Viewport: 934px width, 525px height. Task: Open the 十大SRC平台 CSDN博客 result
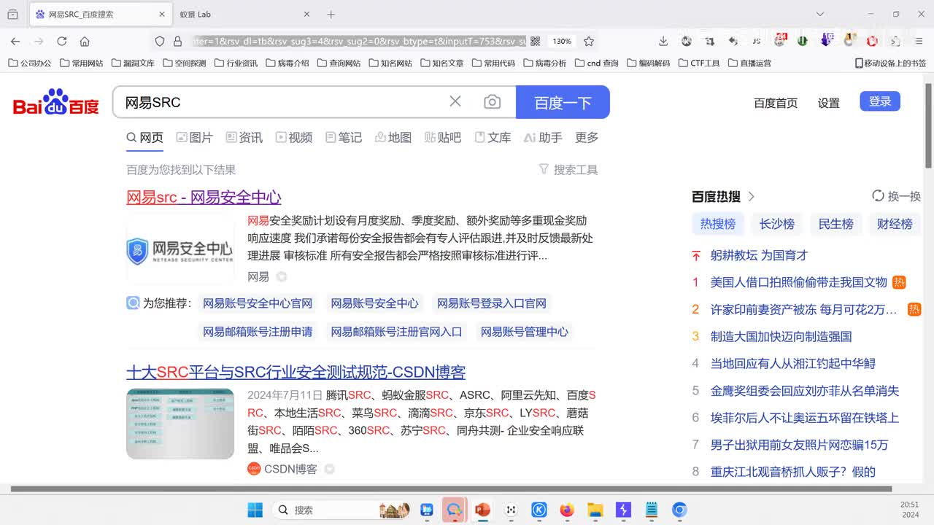click(296, 372)
